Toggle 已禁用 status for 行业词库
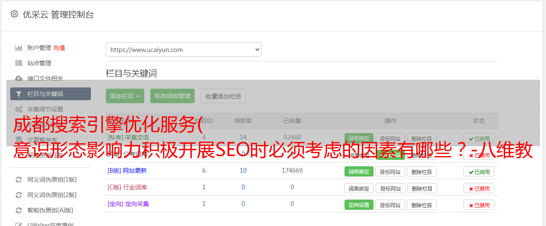The image size is (546, 226). (479, 188)
